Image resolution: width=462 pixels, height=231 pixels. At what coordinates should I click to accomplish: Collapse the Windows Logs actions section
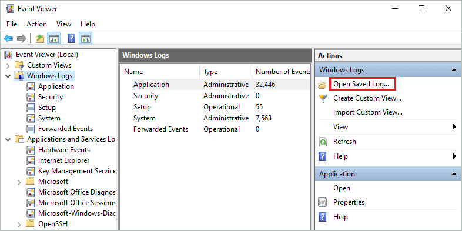pos(454,70)
